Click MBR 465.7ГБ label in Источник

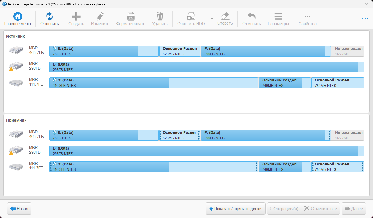point(37,50)
